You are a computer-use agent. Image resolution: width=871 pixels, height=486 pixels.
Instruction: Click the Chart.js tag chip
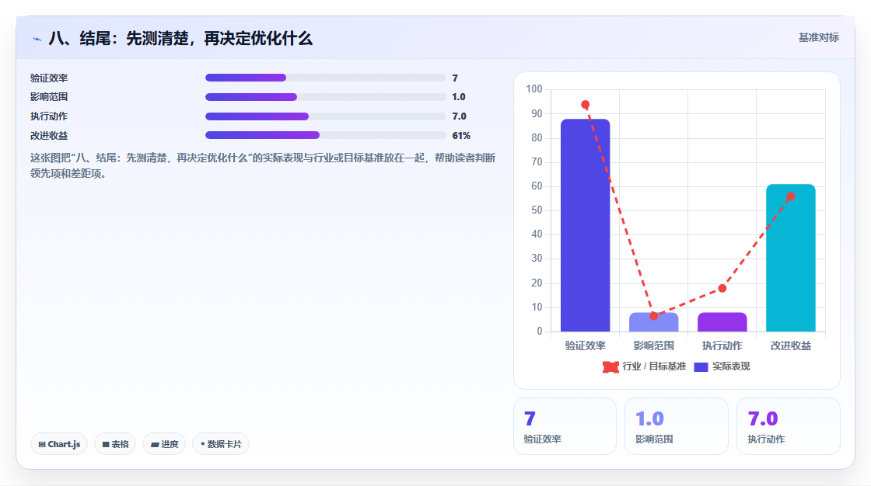pos(59,444)
